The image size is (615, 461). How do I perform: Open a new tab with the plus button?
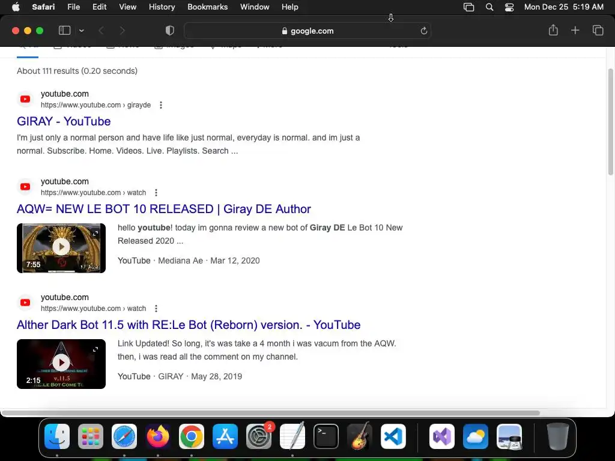pyautogui.click(x=575, y=30)
